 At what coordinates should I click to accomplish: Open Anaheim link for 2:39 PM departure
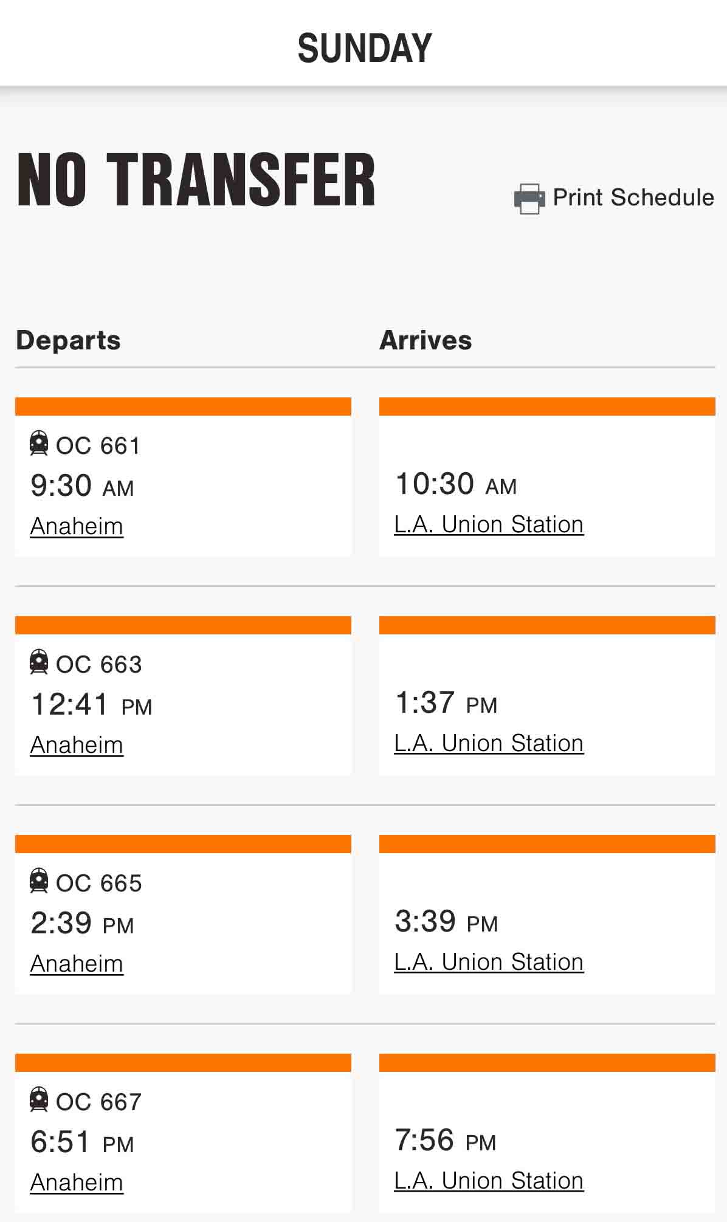pos(77,964)
